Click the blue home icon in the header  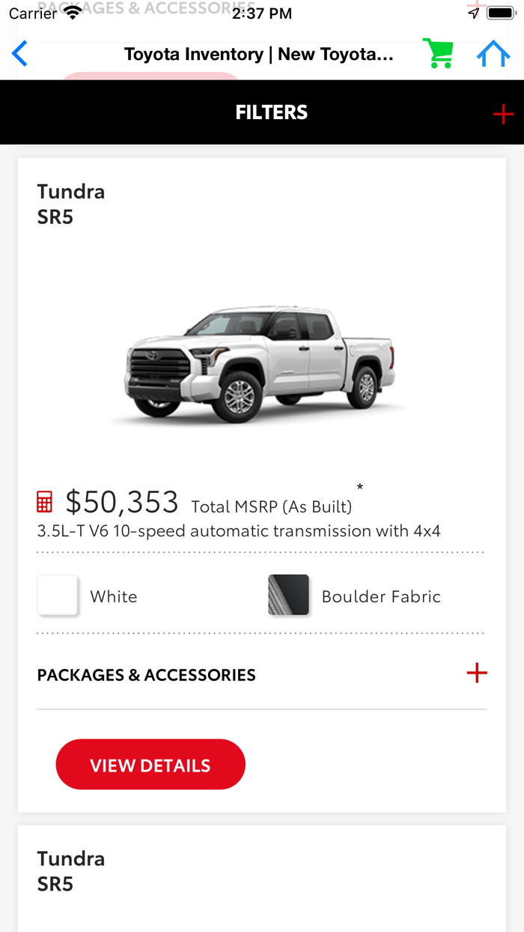(x=493, y=53)
